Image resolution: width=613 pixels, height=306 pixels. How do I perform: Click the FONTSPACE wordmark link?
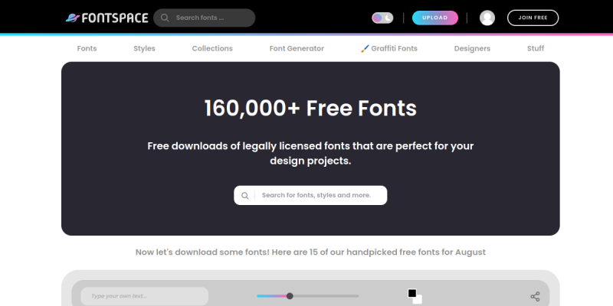[x=115, y=18]
